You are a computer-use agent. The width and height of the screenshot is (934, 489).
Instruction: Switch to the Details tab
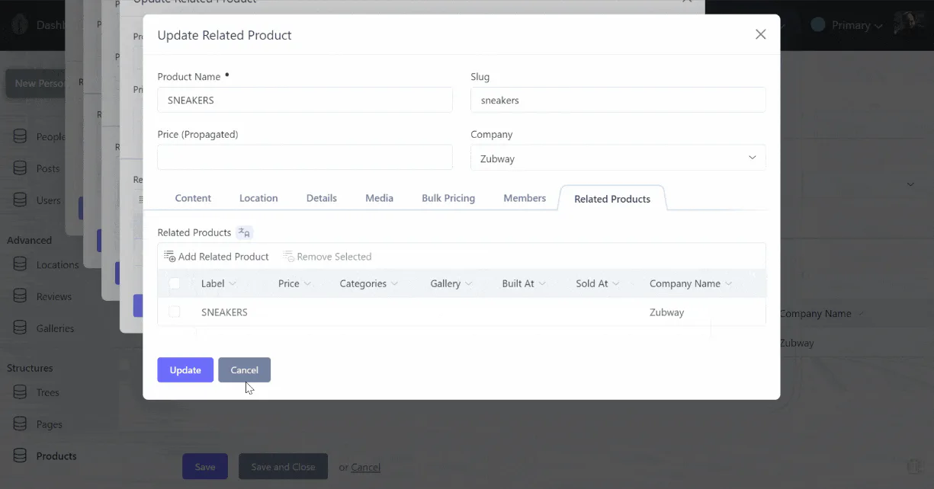pyautogui.click(x=322, y=198)
